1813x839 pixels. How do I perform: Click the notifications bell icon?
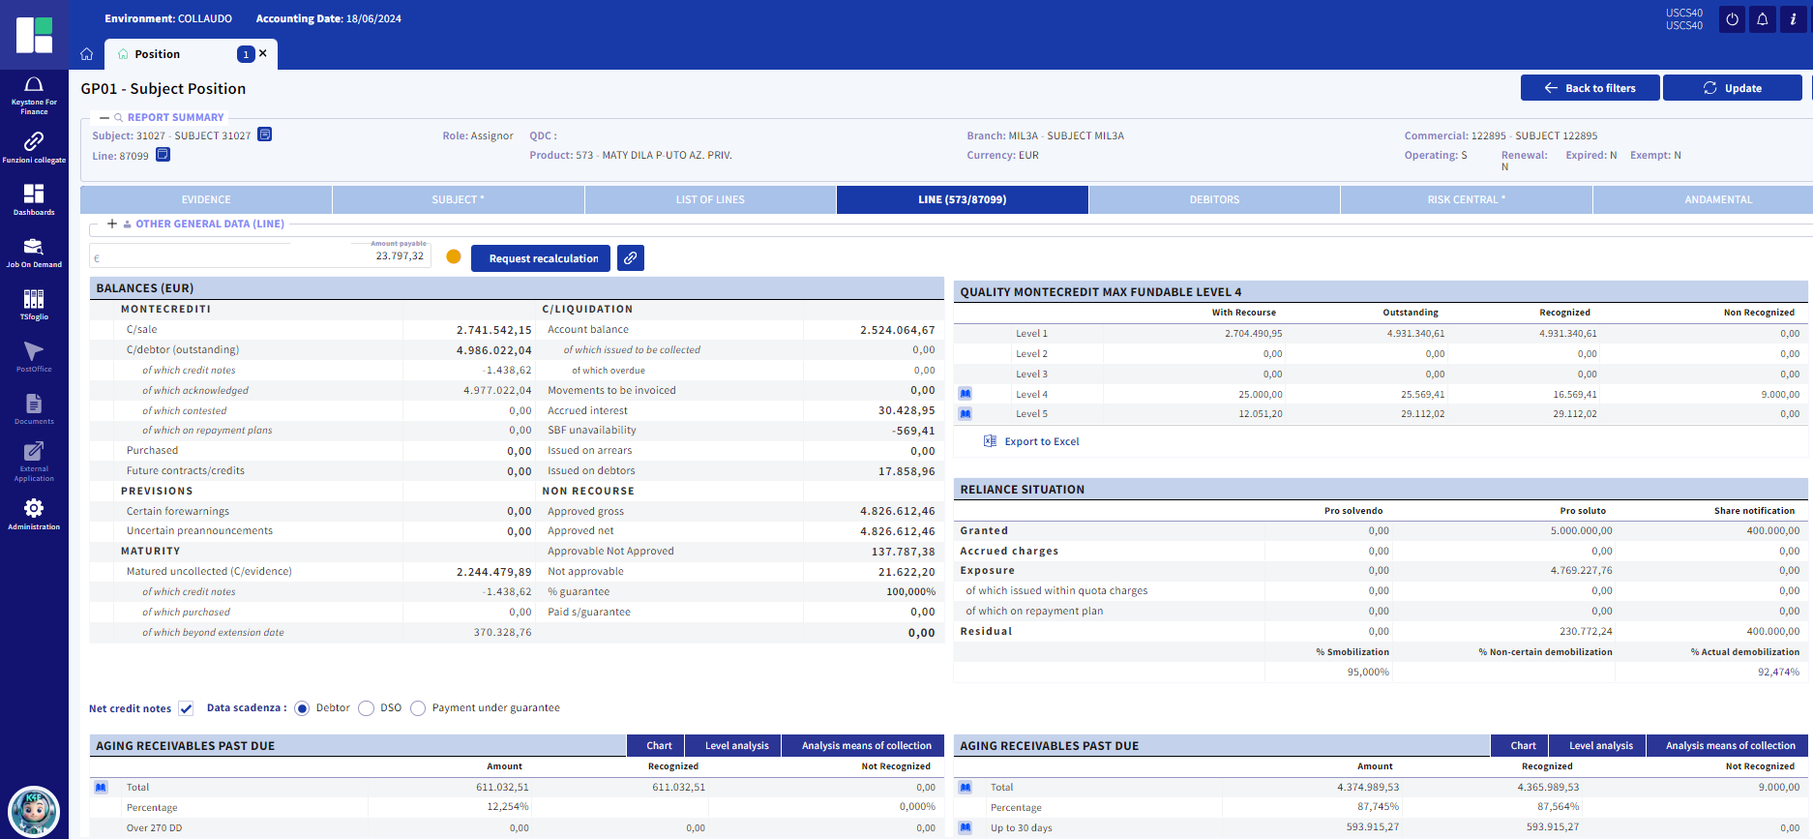point(1763,19)
